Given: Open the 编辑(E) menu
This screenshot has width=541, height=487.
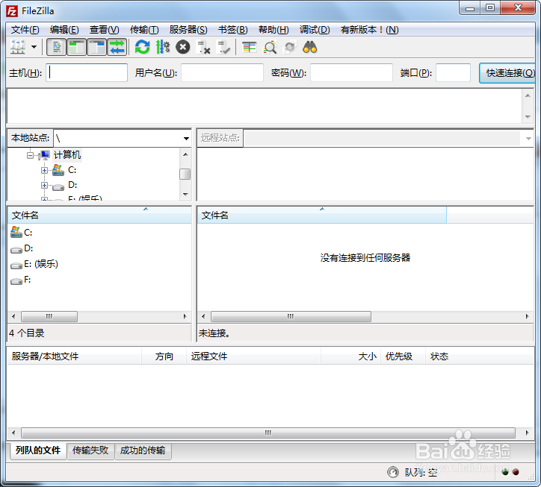Looking at the screenshot, I should [x=64, y=30].
